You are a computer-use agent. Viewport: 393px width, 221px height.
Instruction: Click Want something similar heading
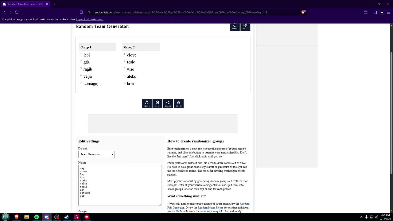tap(186, 196)
